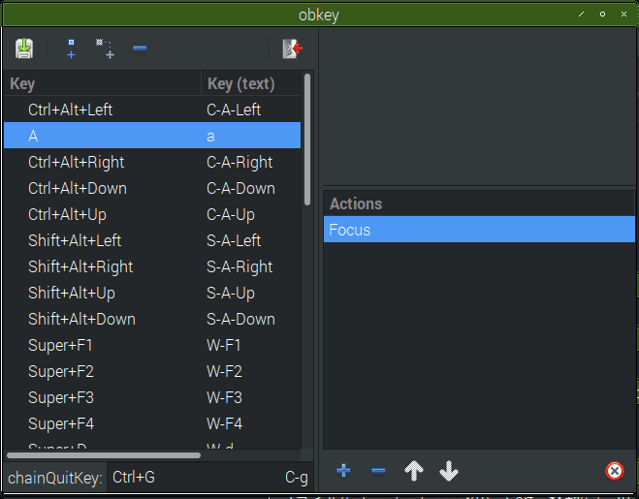The image size is (639, 499).
Task: Select the Super+F3 keybinding row
Action: (152, 397)
